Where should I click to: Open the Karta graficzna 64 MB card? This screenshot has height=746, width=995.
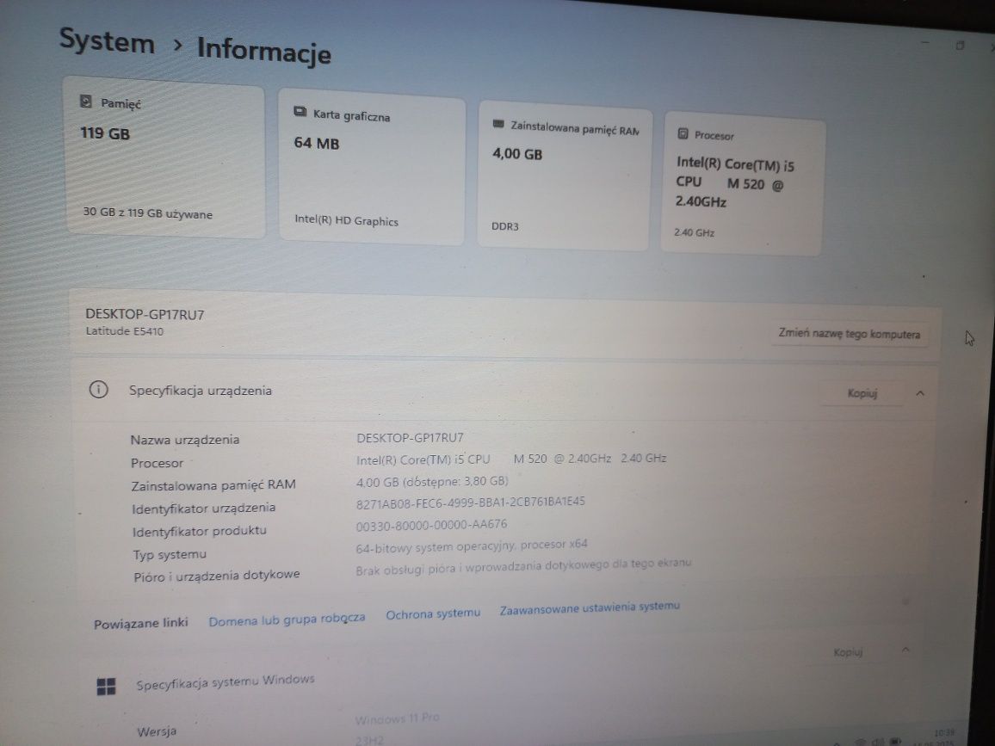[372, 167]
